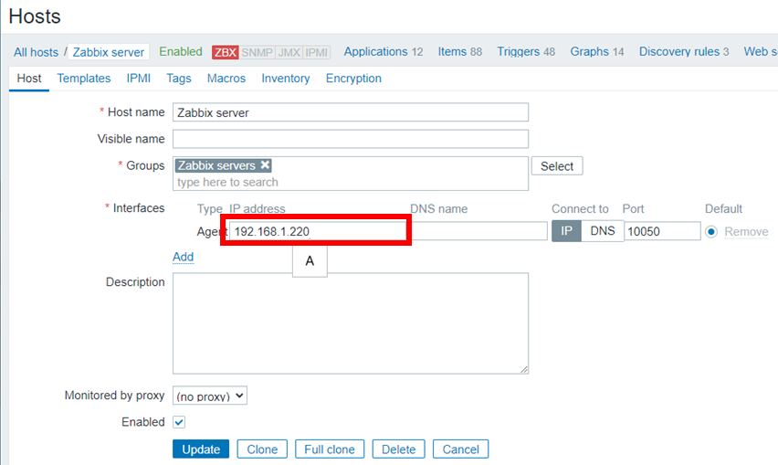Grab the Description textarea resize handle

tap(524, 369)
